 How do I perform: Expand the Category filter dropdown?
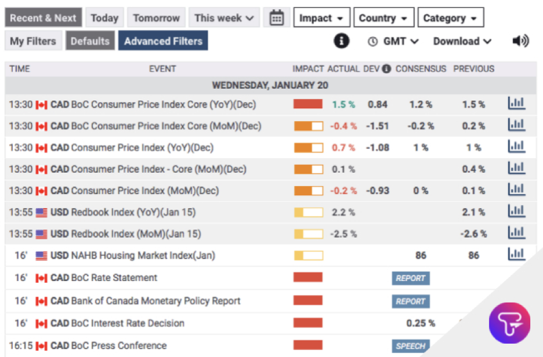click(451, 17)
